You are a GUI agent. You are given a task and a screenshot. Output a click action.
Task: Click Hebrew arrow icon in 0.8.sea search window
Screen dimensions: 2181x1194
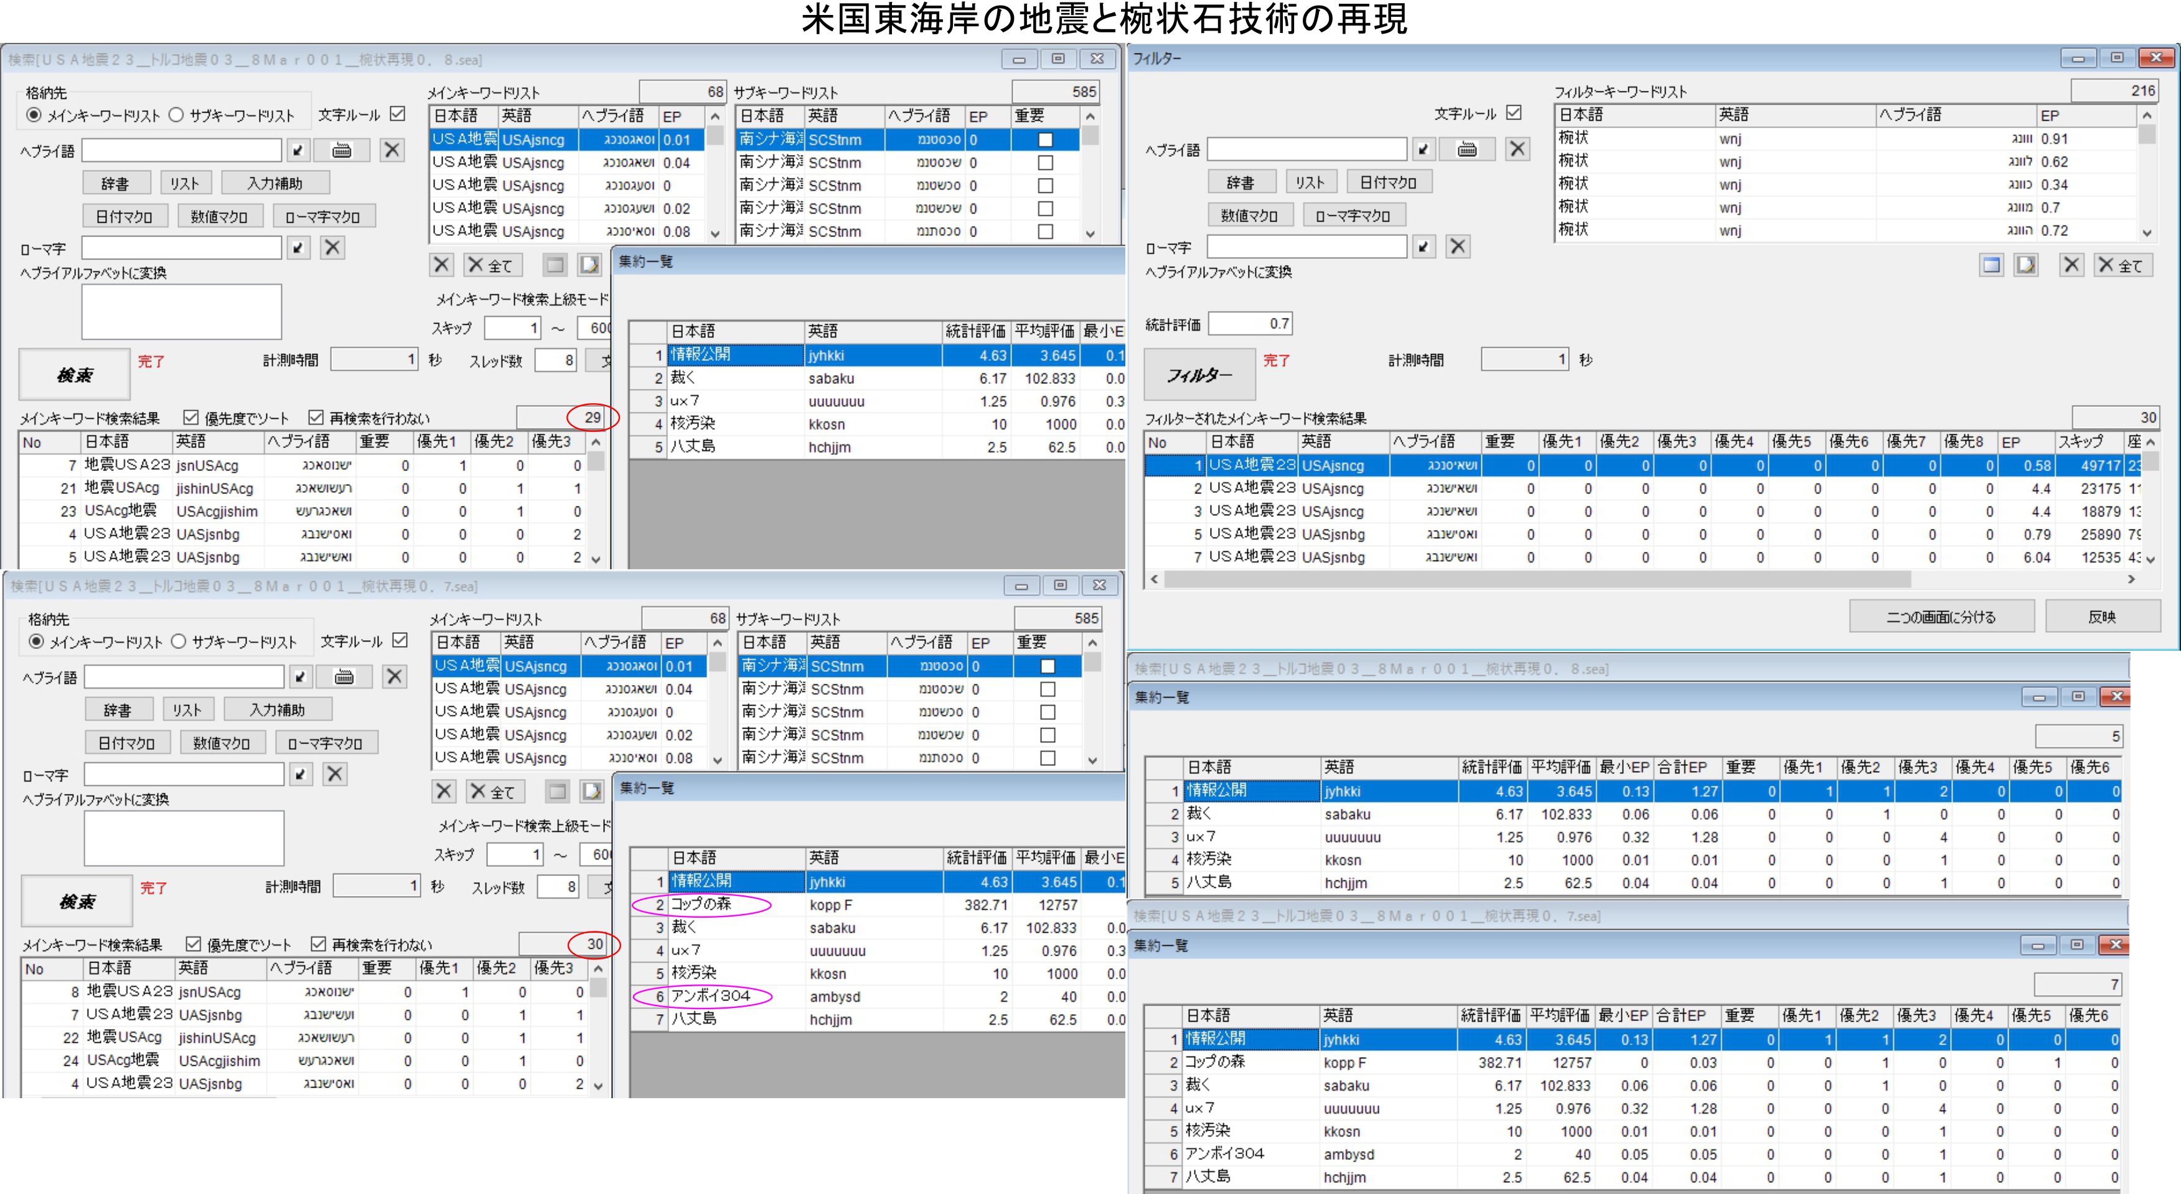coord(298,151)
